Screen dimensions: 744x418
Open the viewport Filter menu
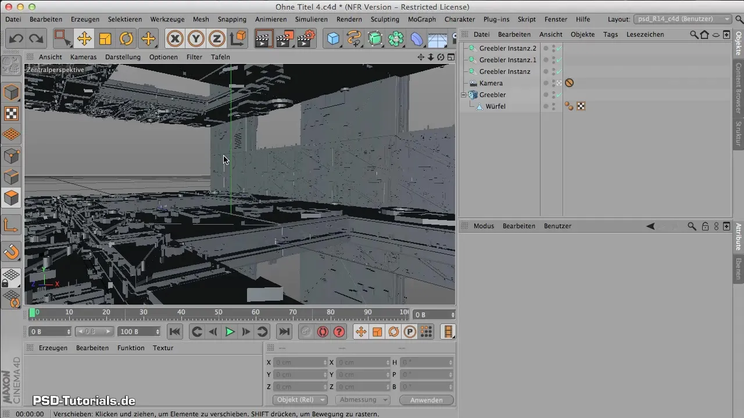point(194,57)
